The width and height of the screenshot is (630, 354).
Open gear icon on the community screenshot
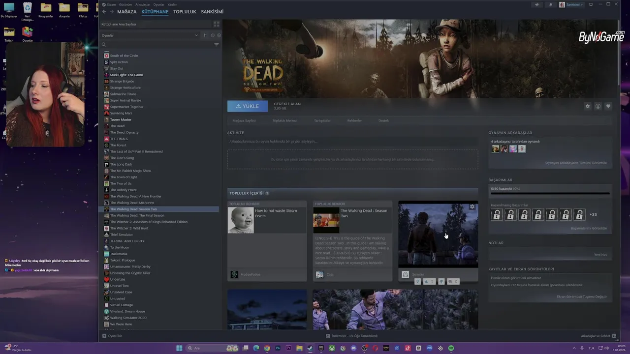472,207
